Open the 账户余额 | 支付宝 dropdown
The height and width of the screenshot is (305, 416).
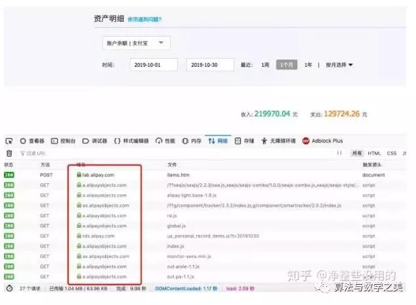point(136,43)
